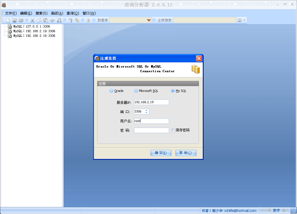Select tree row MySQL：192.168.2.19:3306
This screenshot has height=214, width=297.
34,31
